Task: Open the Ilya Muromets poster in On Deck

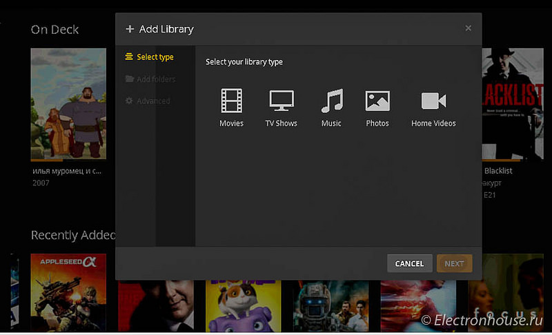Action: (68, 104)
